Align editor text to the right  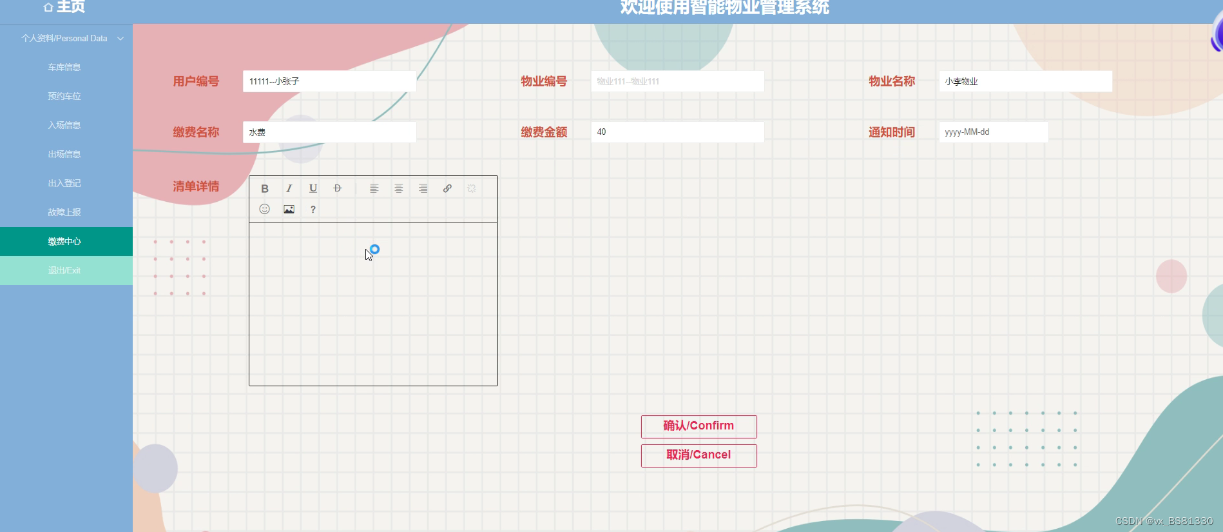tap(423, 188)
